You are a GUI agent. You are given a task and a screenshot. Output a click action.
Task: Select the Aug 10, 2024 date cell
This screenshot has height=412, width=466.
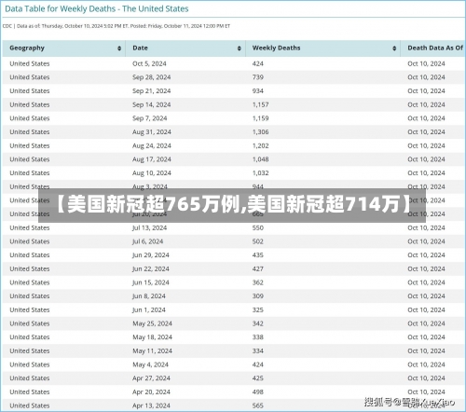click(152, 173)
